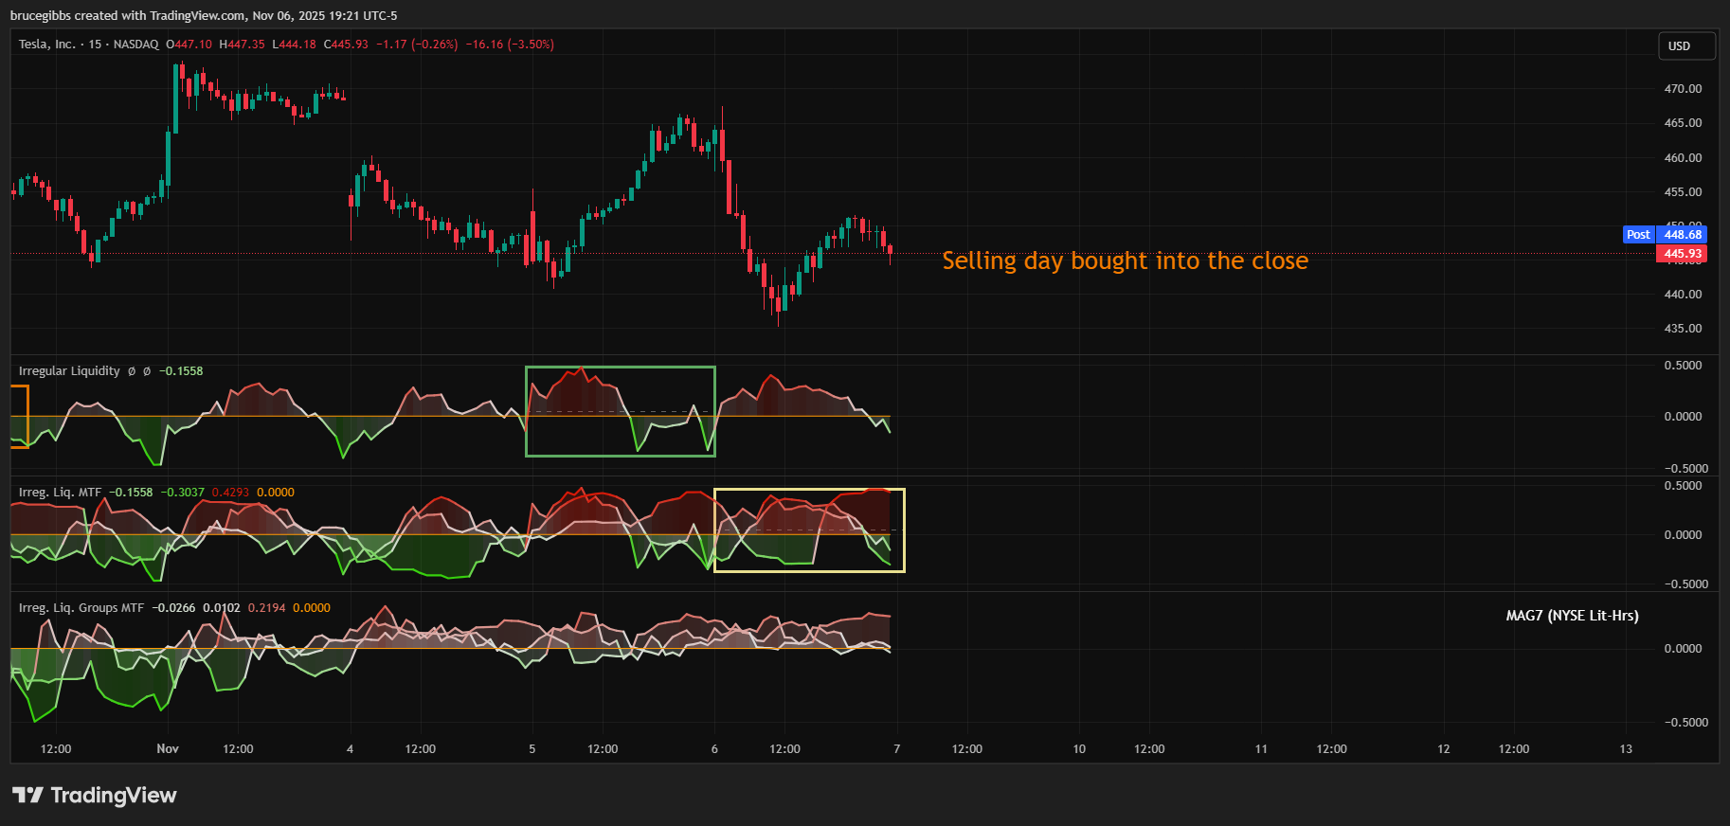Click the -16.16 (-3.50%) change value
This screenshot has height=826, width=1730.
tap(510, 45)
